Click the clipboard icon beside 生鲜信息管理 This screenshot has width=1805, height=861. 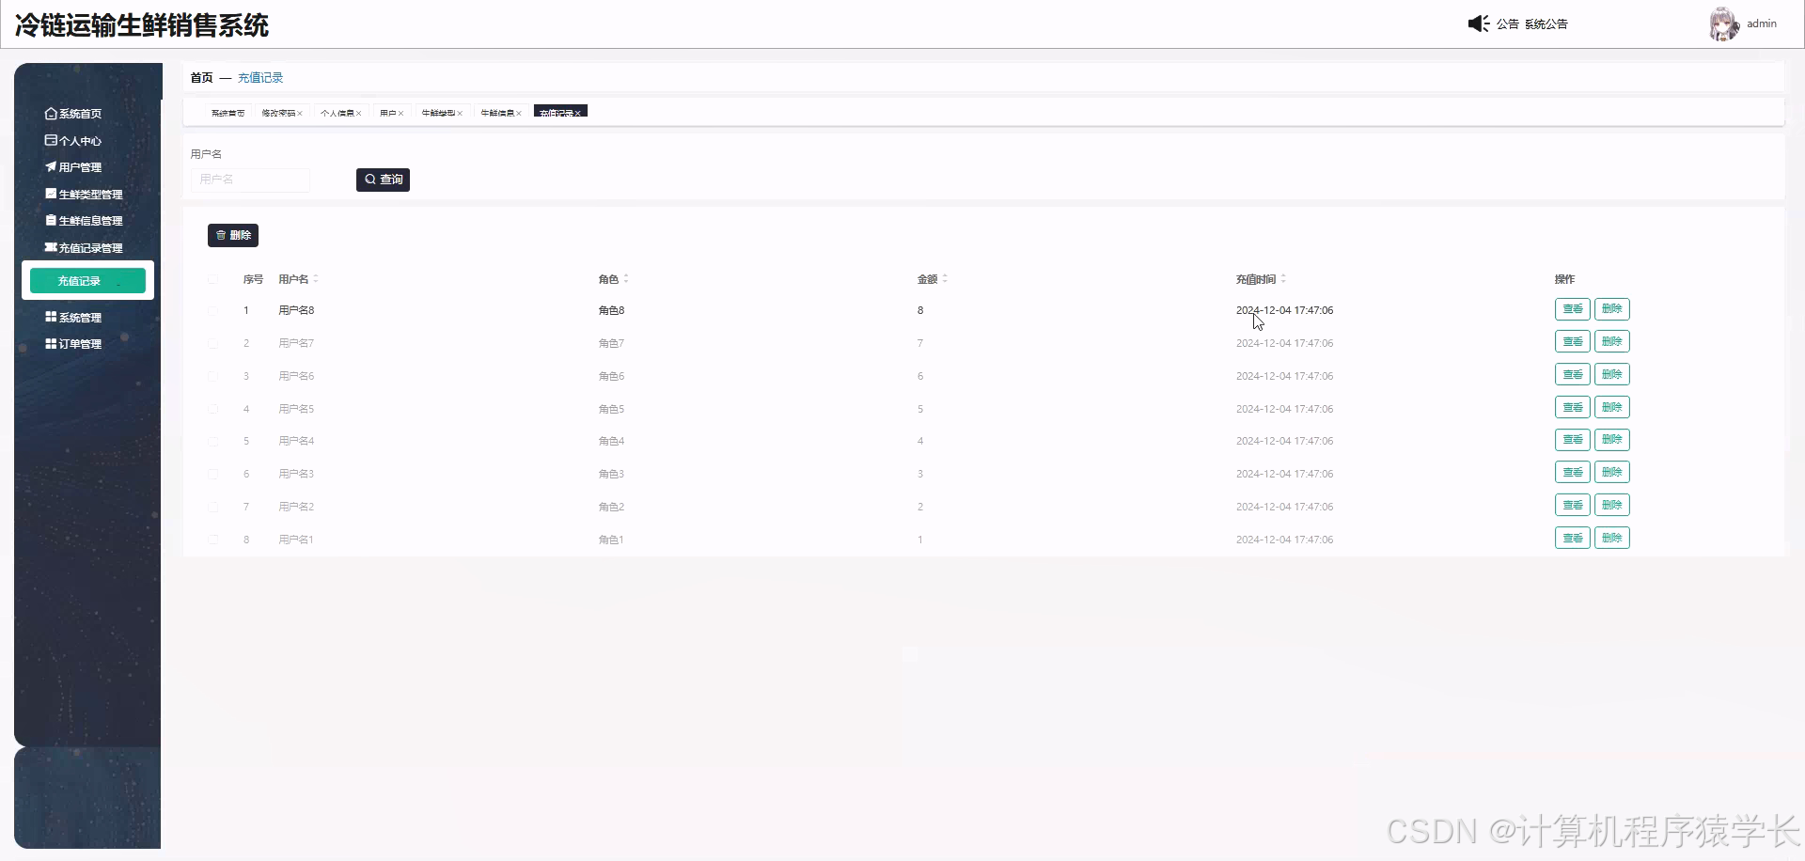[x=51, y=220]
